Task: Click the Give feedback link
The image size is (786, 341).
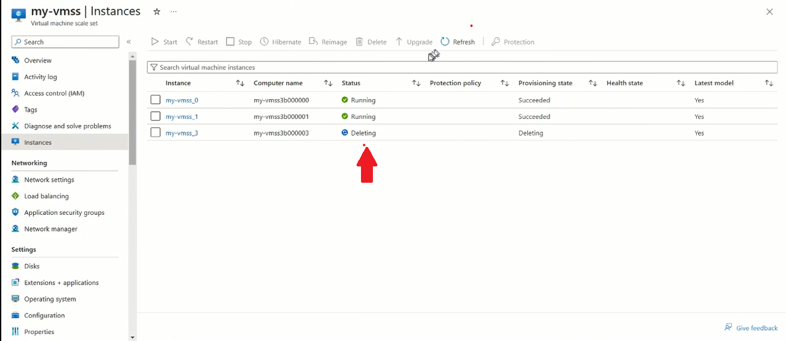Action: click(x=751, y=328)
